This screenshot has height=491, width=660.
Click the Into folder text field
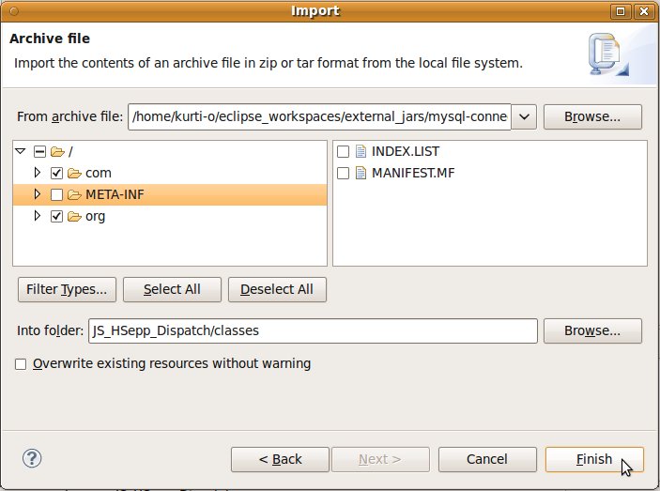(x=312, y=331)
